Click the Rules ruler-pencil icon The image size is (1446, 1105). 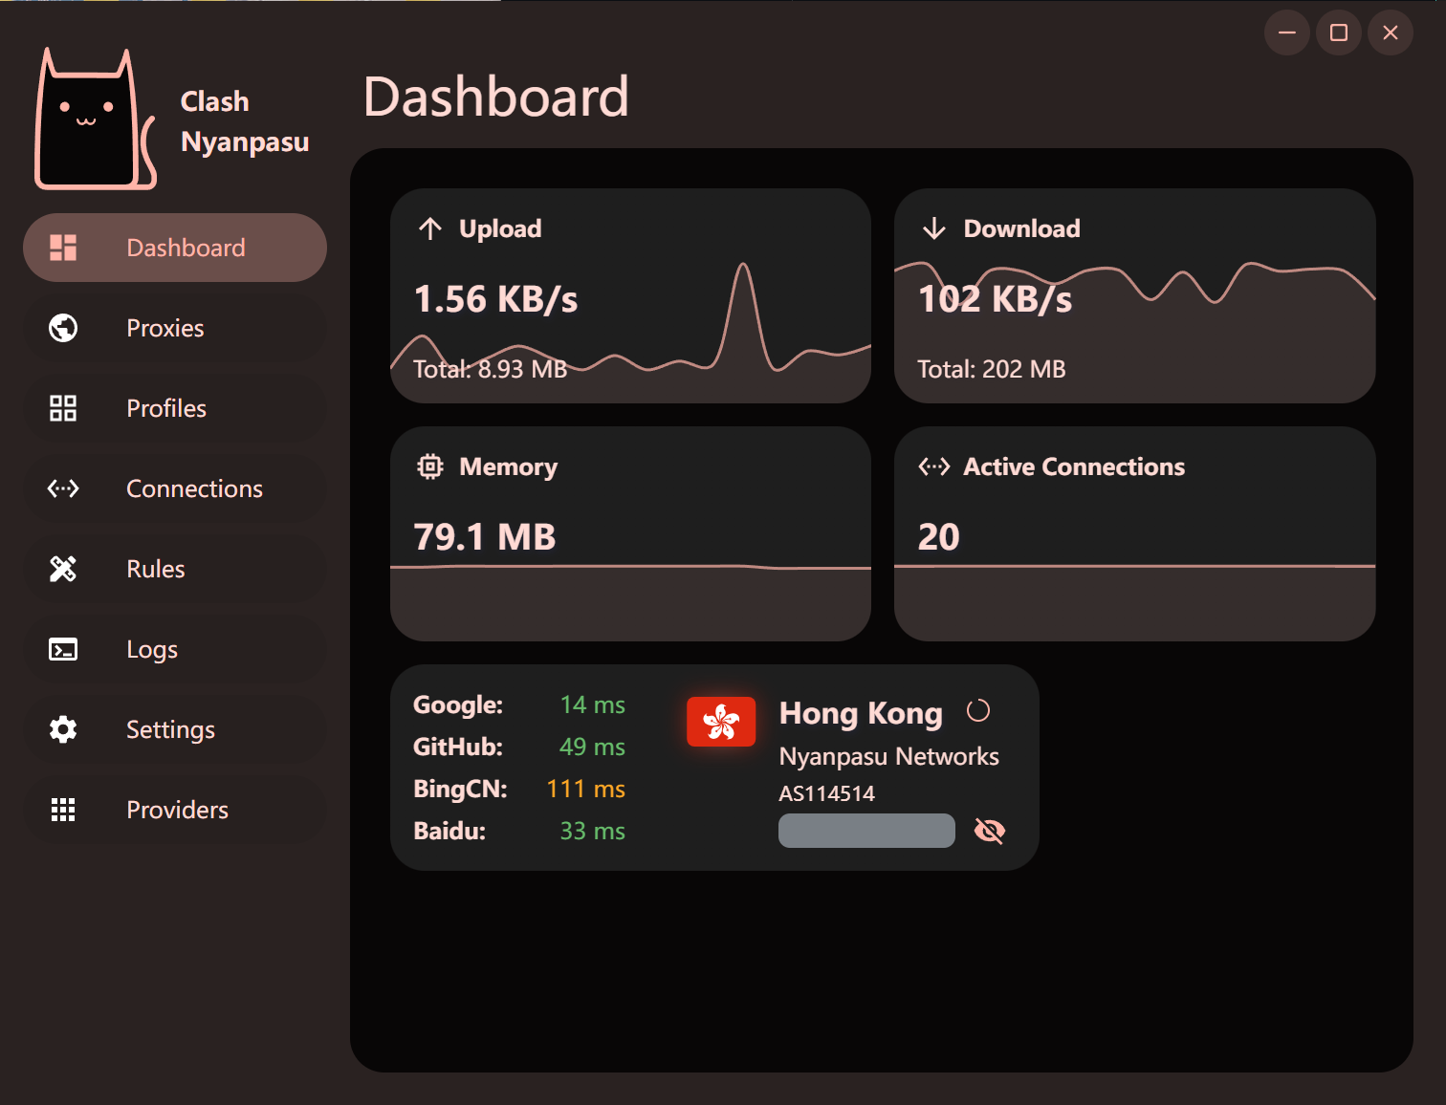click(x=63, y=569)
